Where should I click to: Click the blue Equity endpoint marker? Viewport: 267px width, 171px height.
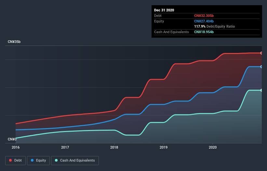pos(261,67)
